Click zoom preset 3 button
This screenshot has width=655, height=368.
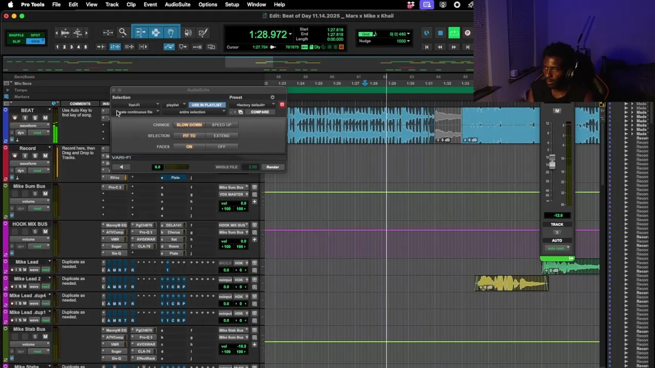pyautogui.click(x=71, y=47)
